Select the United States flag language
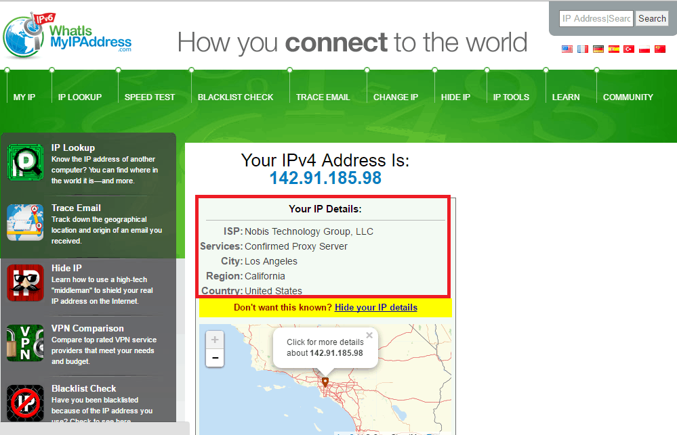This screenshot has height=435, width=677. (x=567, y=49)
